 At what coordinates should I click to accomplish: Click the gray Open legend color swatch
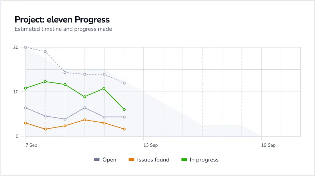[x=97, y=160]
